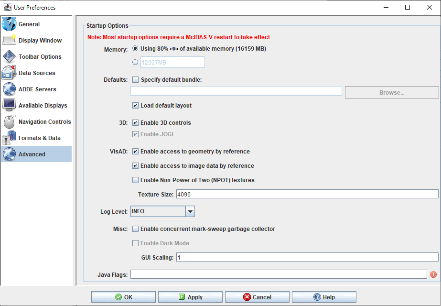This screenshot has width=441, height=306.
Task: Open Help for startup options
Action: 324,296
